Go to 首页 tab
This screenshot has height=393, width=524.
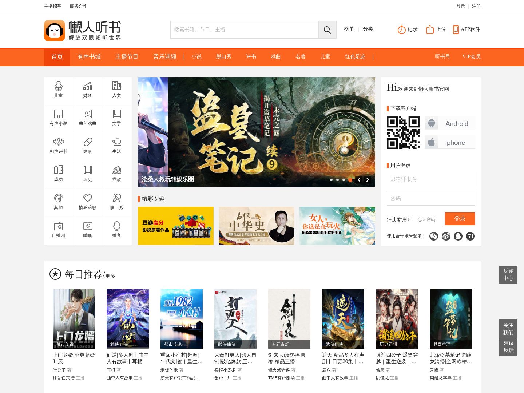(x=57, y=57)
